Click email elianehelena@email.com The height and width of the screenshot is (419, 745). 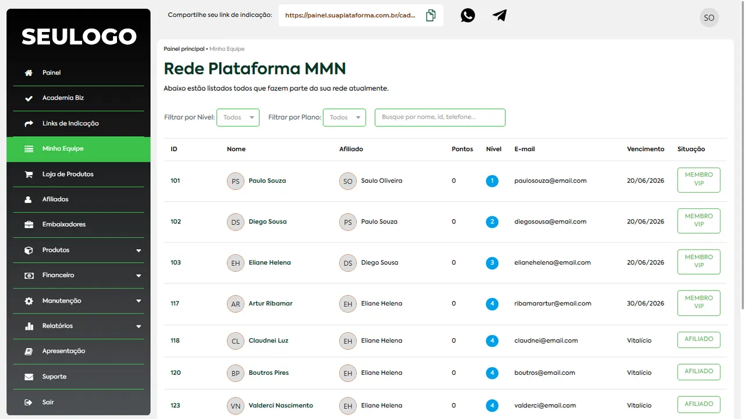pos(552,262)
